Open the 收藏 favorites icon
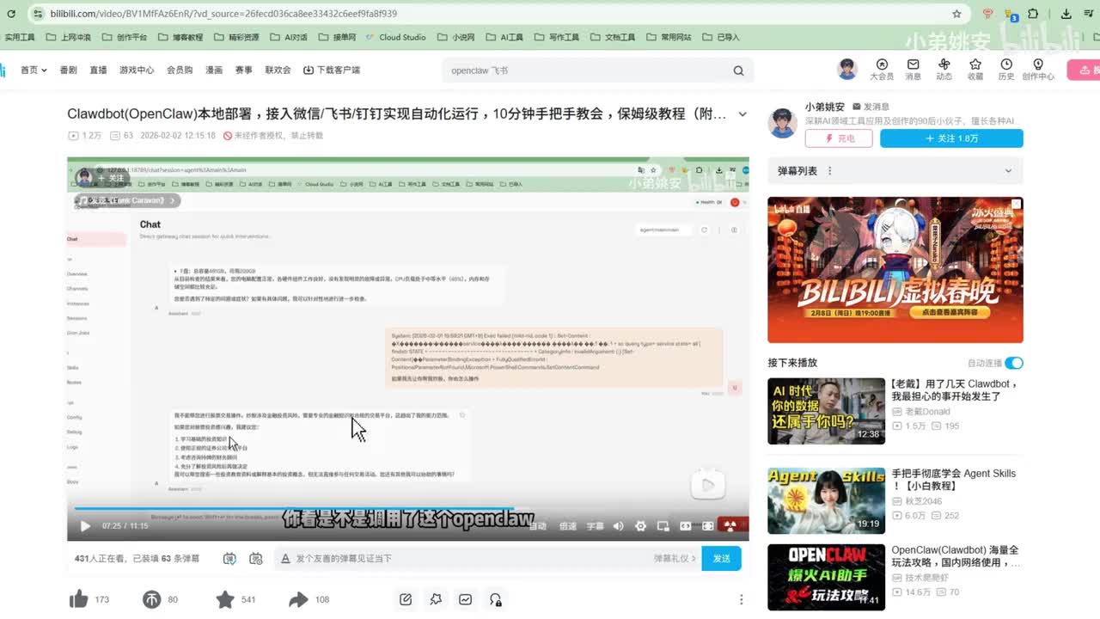This screenshot has width=1100, height=619. point(975,70)
